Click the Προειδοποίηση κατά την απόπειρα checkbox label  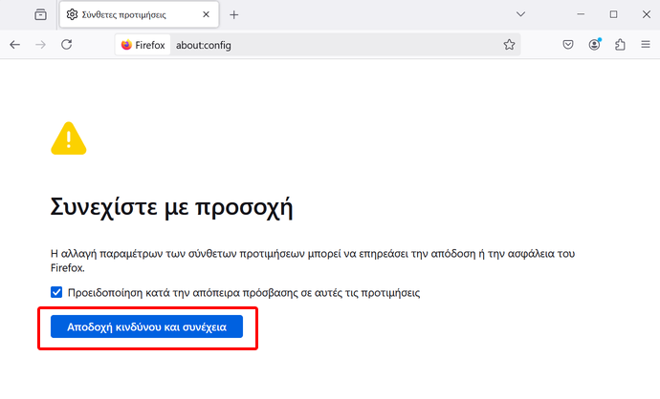coord(244,293)
